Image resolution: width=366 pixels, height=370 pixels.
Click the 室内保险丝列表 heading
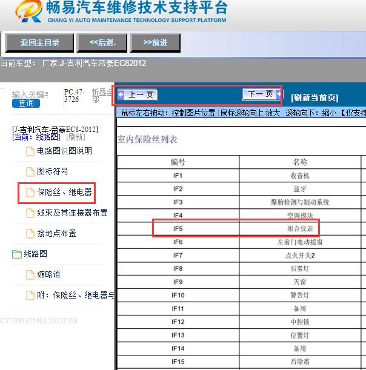pos(147,139)
